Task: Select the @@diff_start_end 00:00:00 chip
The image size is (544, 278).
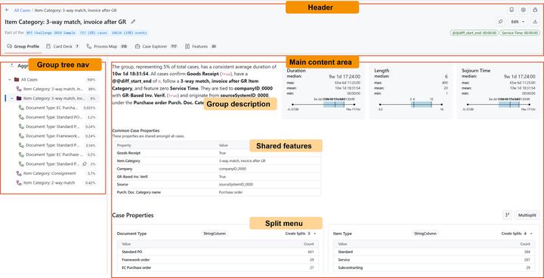Action: [474, 33]
